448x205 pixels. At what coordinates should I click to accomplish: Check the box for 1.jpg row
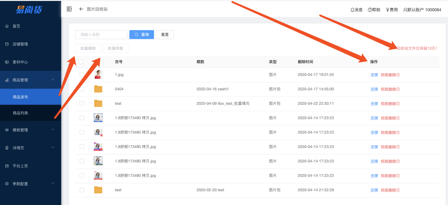pos(82,75)
